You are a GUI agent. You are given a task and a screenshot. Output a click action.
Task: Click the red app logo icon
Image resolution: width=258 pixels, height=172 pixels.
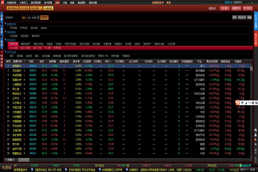tap(2, 2)
